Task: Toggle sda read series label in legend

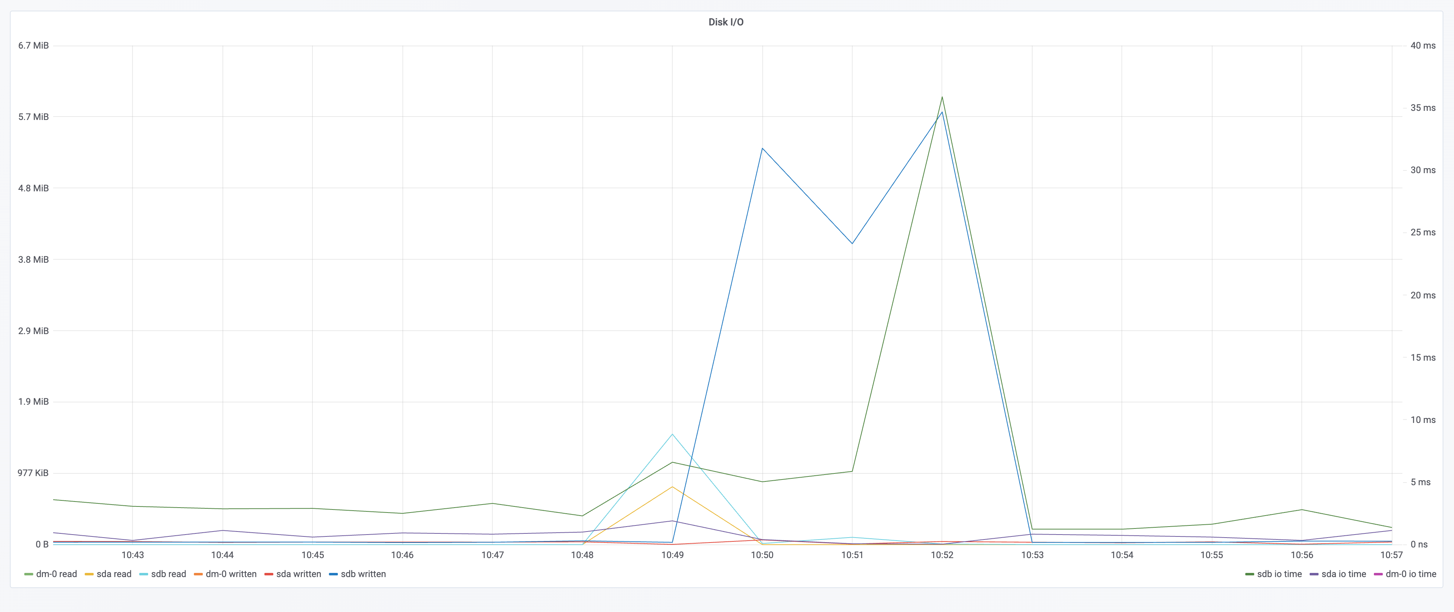Action: (x=114, y=574)
